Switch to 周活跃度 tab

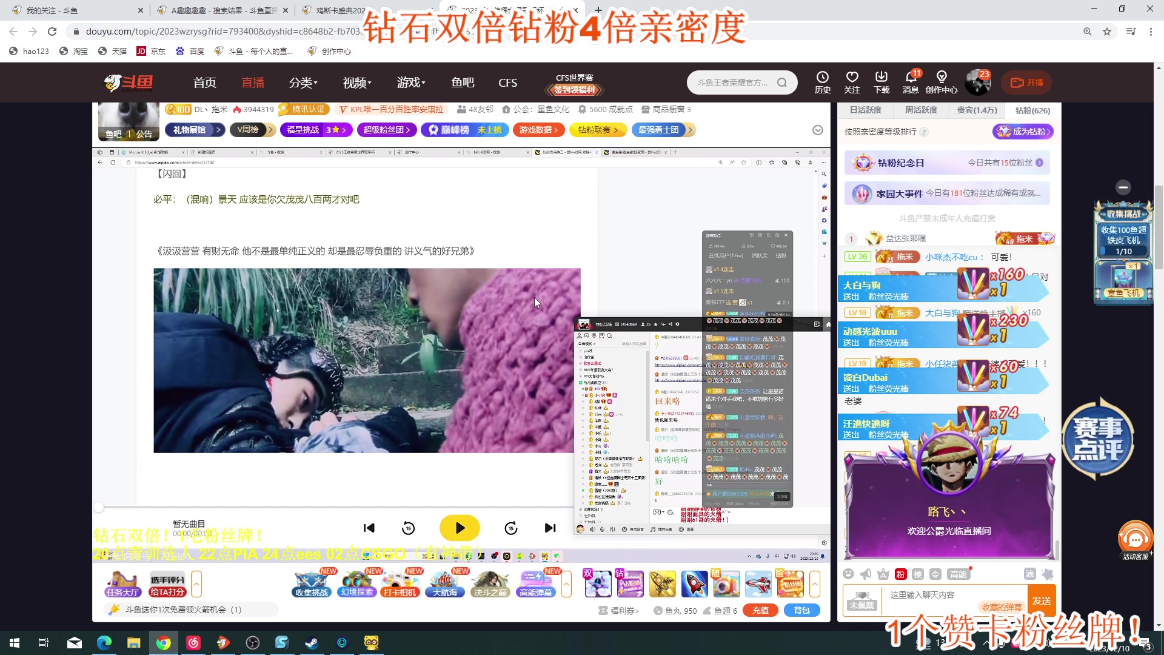921,110
